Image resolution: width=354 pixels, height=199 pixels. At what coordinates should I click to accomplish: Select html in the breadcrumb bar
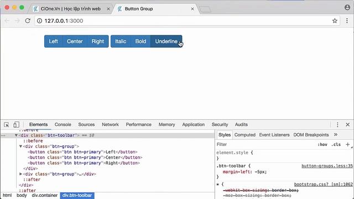(x=7, y=195)
